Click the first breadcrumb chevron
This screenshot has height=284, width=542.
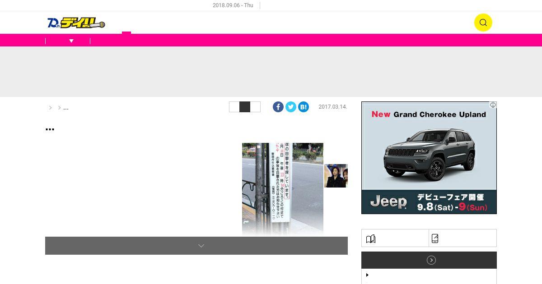(x=51, y=108)
